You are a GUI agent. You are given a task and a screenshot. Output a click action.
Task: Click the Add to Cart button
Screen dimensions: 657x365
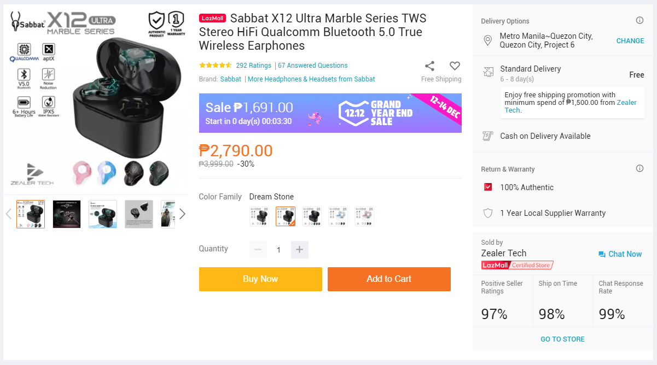(x=389, y=279)
